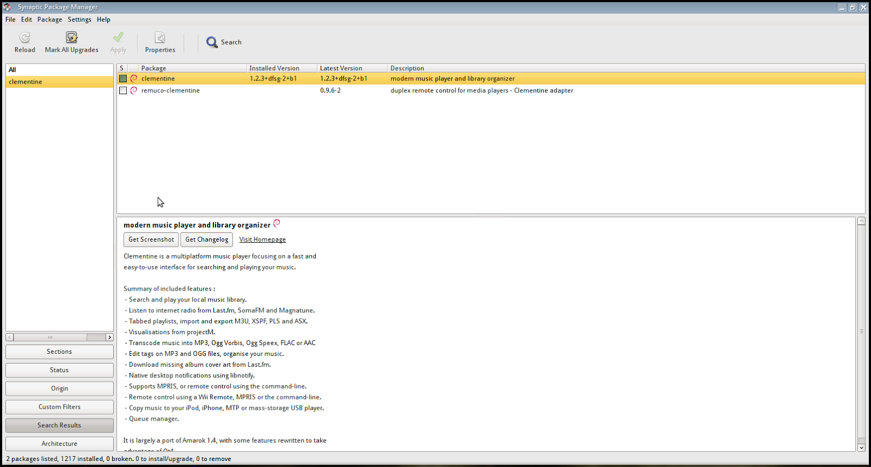Click the description pane vertical scrollbar thumb
The height and width of the screenshot is (467, 871).
(x=861, y=331)
